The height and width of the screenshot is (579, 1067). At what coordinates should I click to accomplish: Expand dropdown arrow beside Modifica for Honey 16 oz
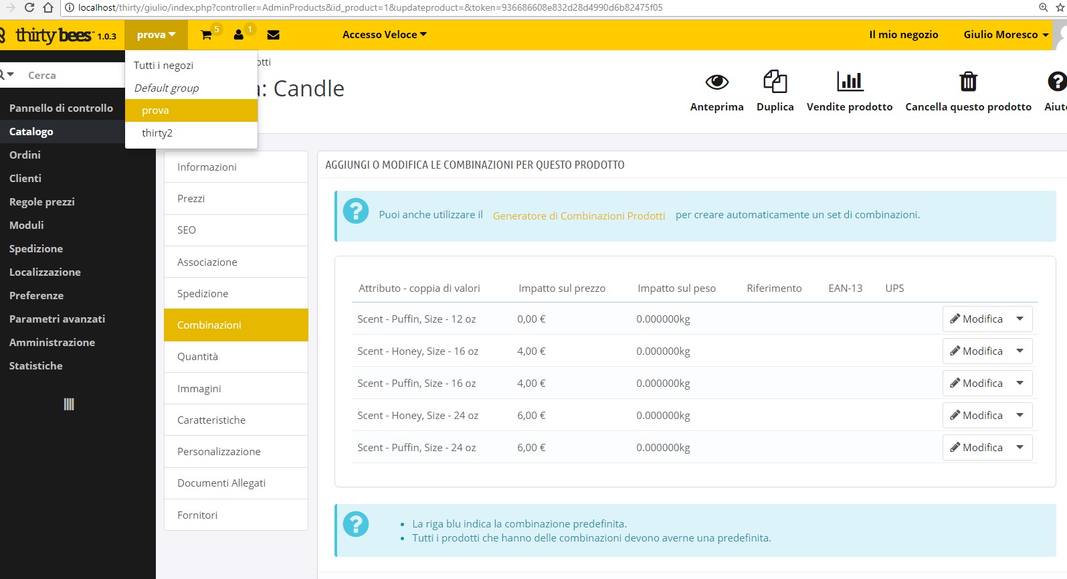pos(1020,351)
